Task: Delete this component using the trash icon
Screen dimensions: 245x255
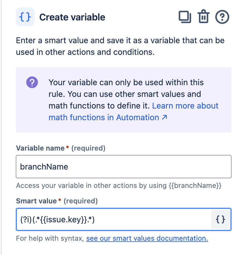Action: coord(204,17)
